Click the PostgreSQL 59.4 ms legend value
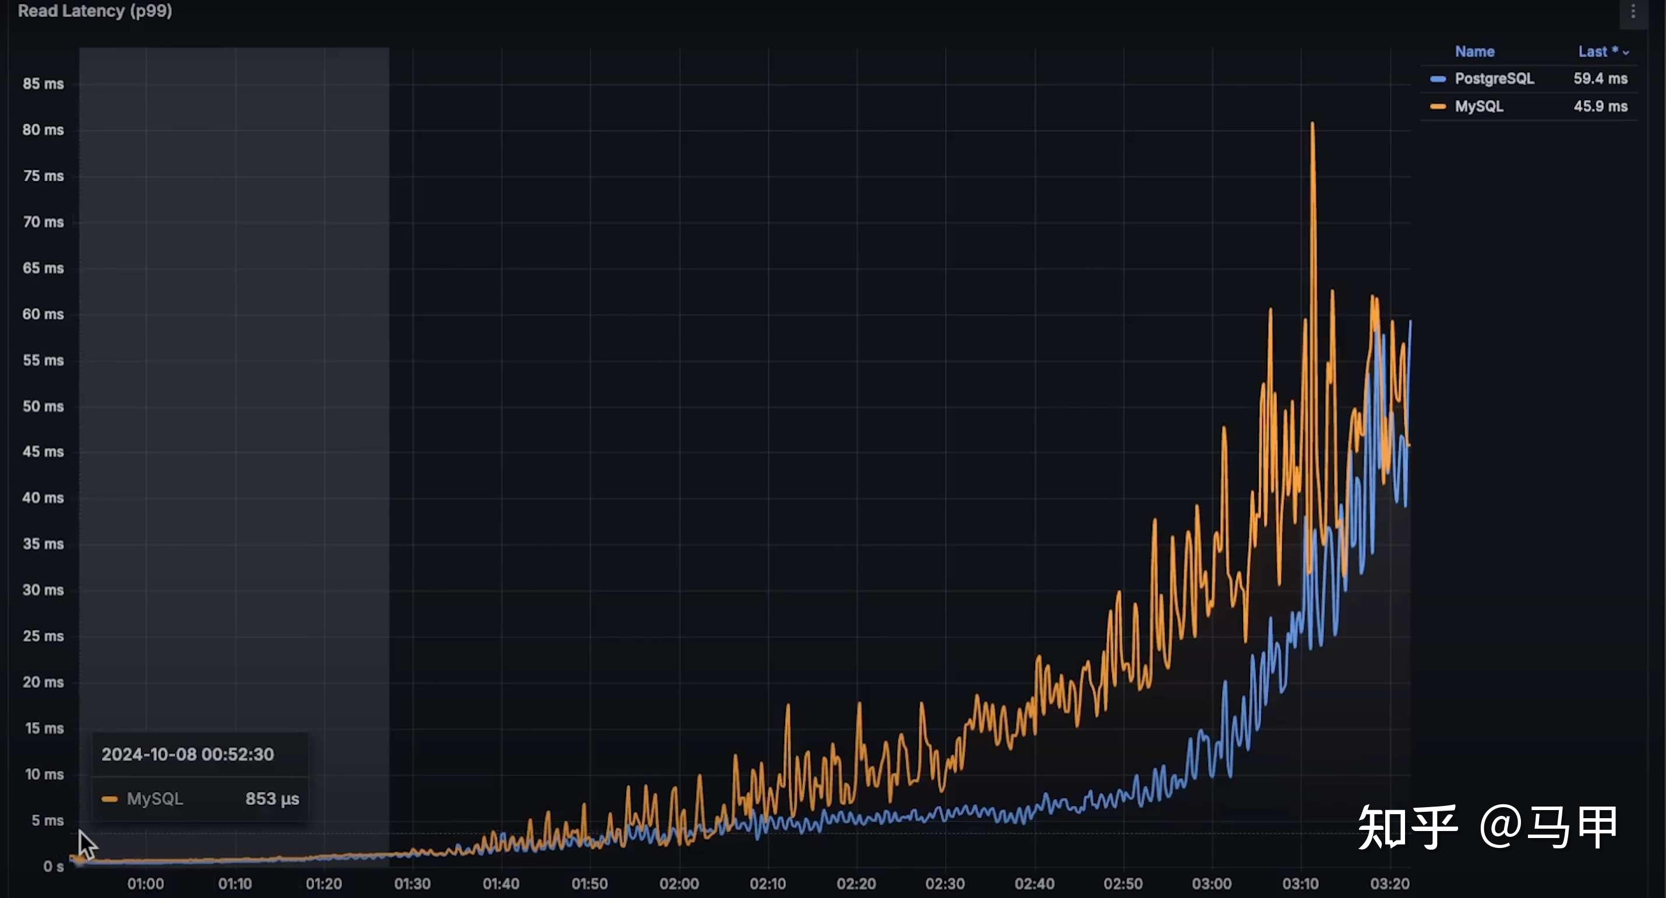The width and height of the screenshot is (1666, 898). point(1600,79)
